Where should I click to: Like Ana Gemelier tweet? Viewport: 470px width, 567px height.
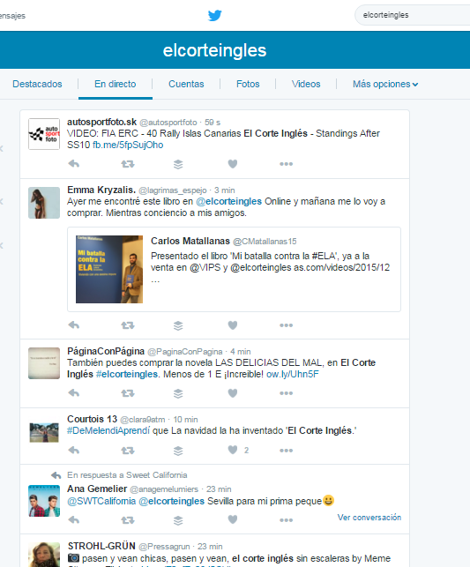[233, 519]
